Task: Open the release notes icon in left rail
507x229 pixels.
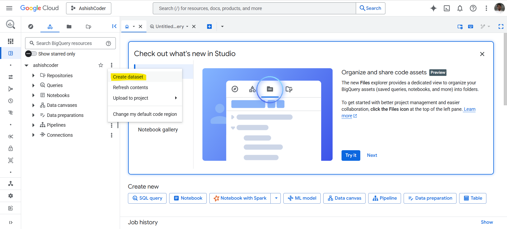Action: [11, 208]
